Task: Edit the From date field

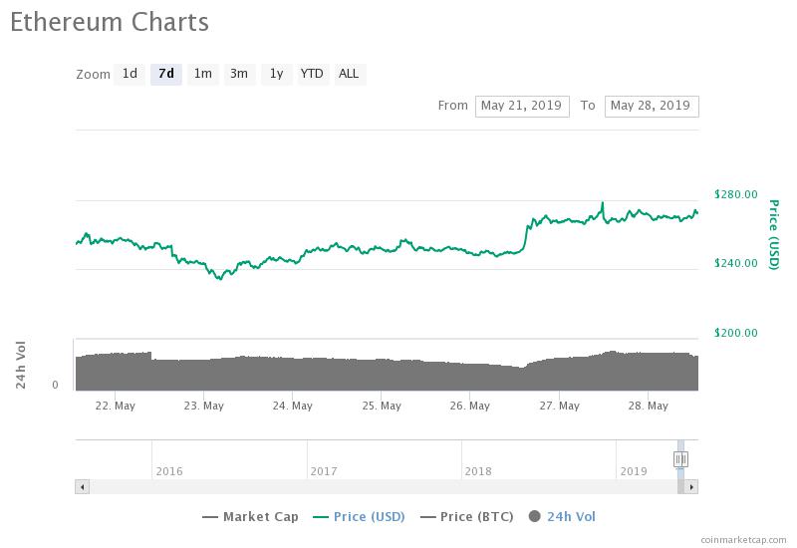Action: pyautogui.click(x=522, y=107)
